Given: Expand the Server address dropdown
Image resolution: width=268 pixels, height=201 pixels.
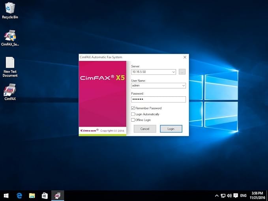Looking at the screenshot, I should tap(174, 72).
